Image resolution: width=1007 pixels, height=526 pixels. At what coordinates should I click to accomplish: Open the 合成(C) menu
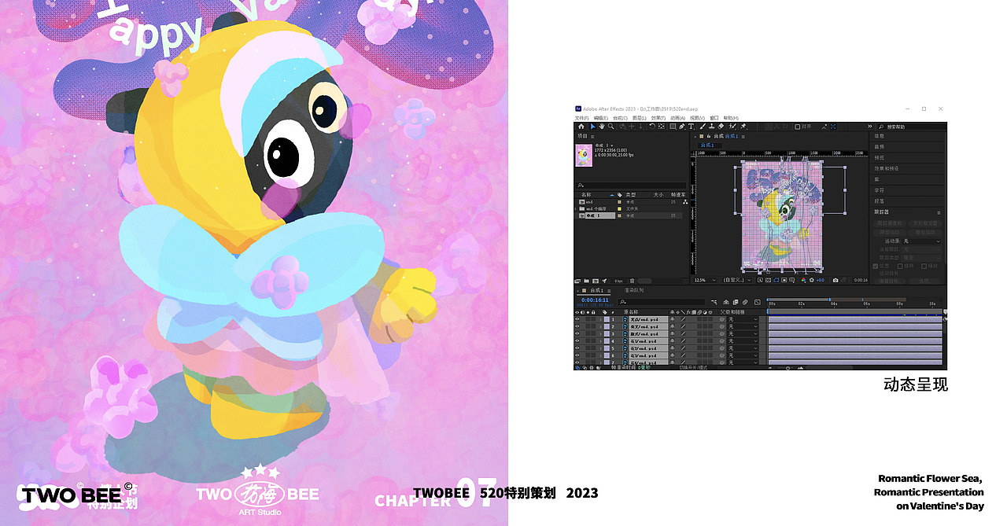click(x=620, y=118)
